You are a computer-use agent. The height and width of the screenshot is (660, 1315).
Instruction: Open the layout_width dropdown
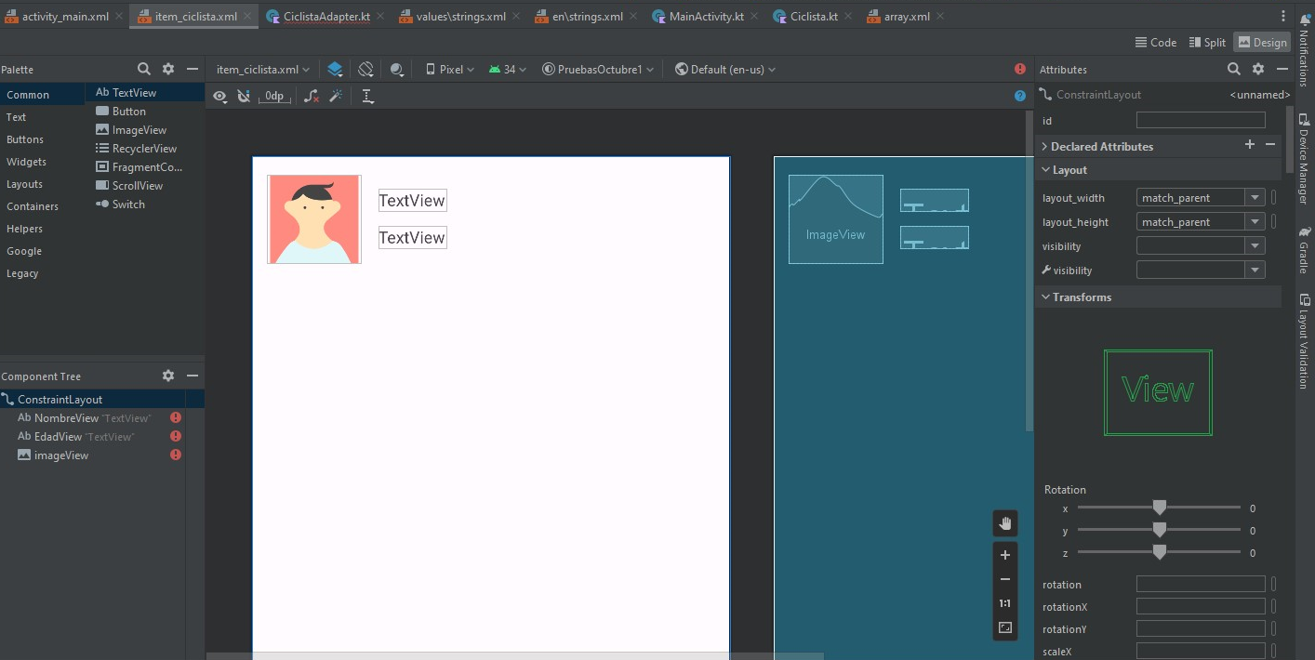1255,198
